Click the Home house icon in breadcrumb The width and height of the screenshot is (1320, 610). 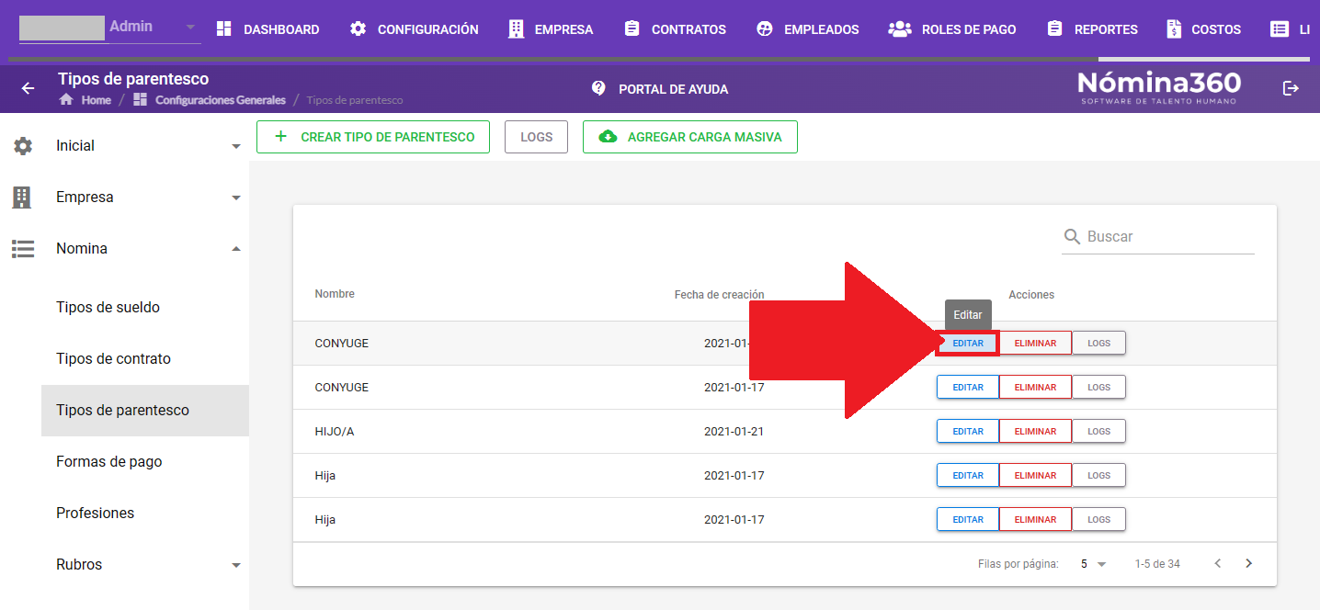66,99
